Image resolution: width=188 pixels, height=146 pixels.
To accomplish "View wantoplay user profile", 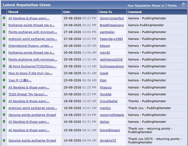I will (107, 32).
